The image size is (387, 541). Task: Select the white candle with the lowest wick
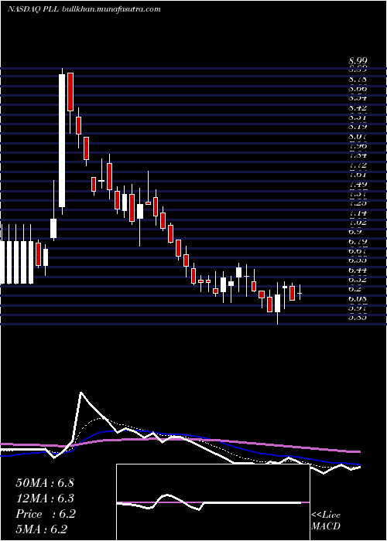click(277, 303)
